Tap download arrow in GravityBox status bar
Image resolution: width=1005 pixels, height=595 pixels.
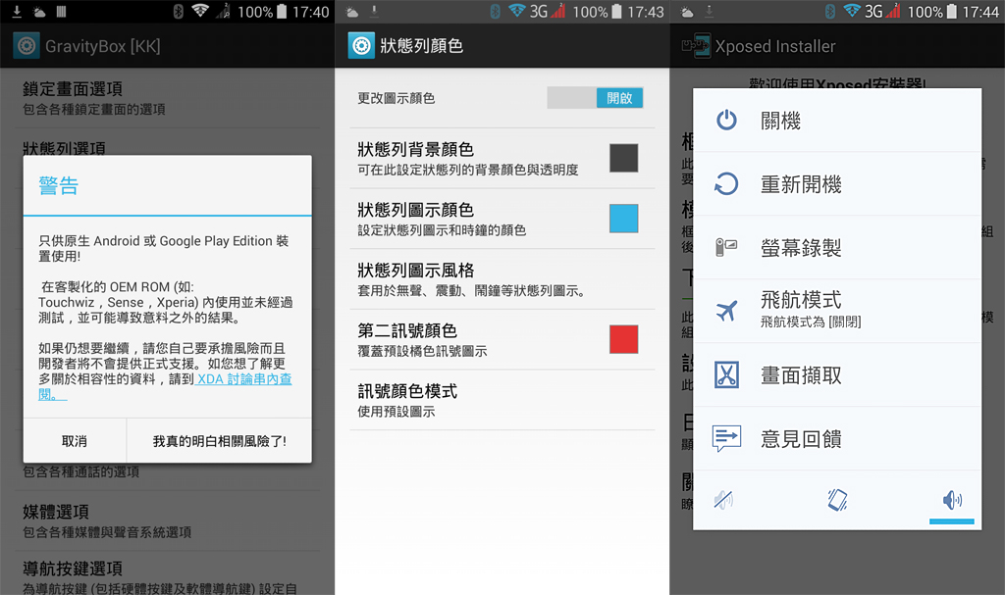pyautogui.click(x=17, y=12)
